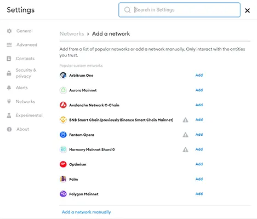257x219 pixels.
Task: Add the Polygon Mainnet network
Action: coord(199,194)
